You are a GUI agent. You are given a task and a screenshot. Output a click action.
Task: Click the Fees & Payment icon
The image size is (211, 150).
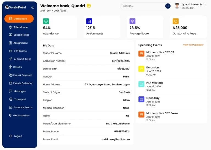(x=11, y=75)
